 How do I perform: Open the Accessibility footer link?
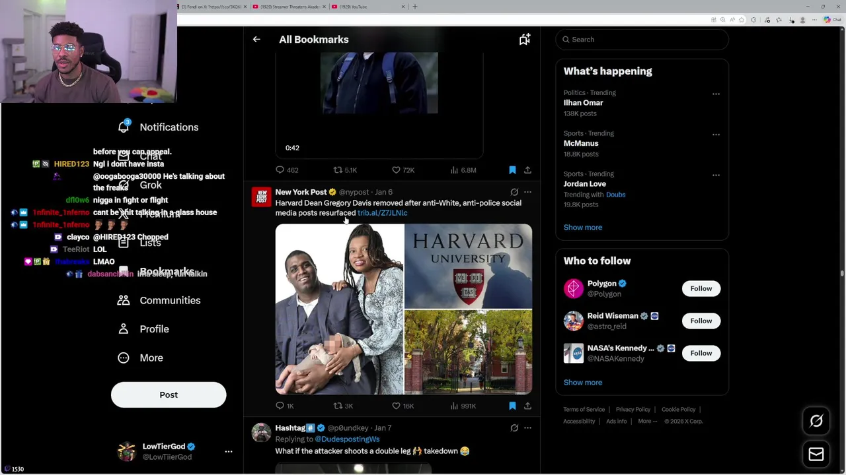(580, 422)
